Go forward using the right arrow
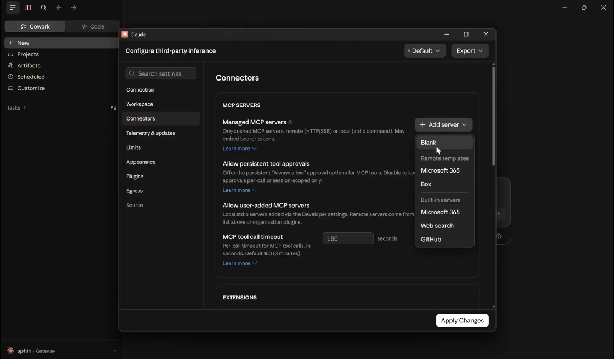Image resolution: width=614 pixels, height=359 pixels. click(73, 8)
